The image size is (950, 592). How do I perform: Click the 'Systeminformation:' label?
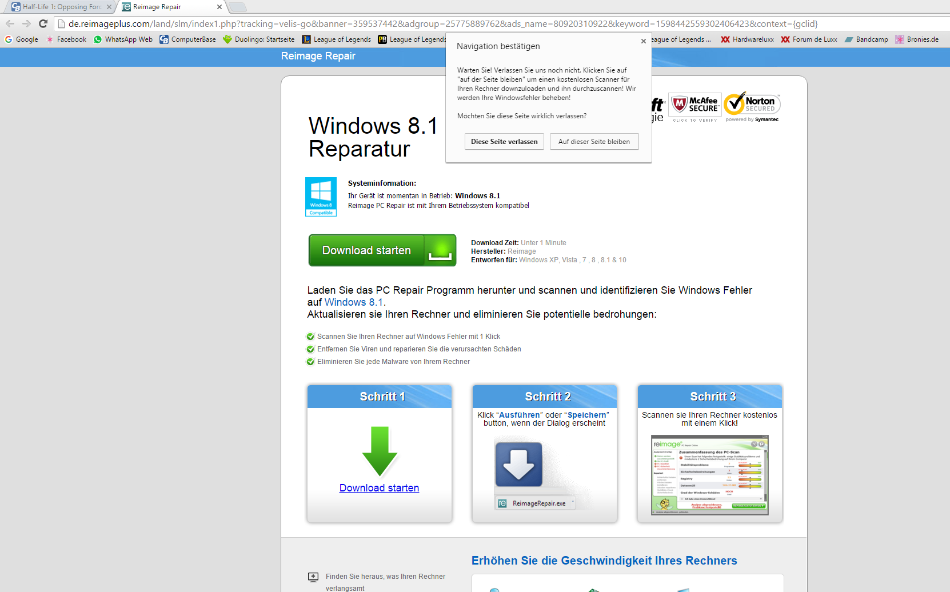point(382,183)
